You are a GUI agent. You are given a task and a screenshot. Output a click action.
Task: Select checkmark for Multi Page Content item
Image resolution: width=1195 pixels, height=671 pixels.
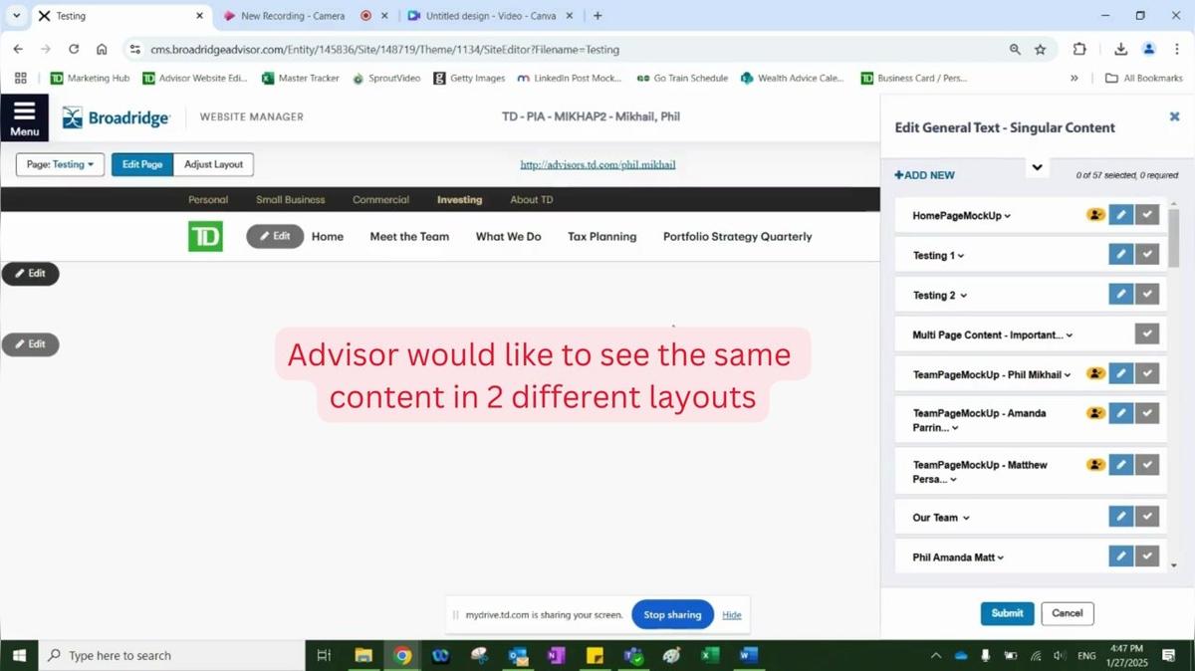point(1147,335)
